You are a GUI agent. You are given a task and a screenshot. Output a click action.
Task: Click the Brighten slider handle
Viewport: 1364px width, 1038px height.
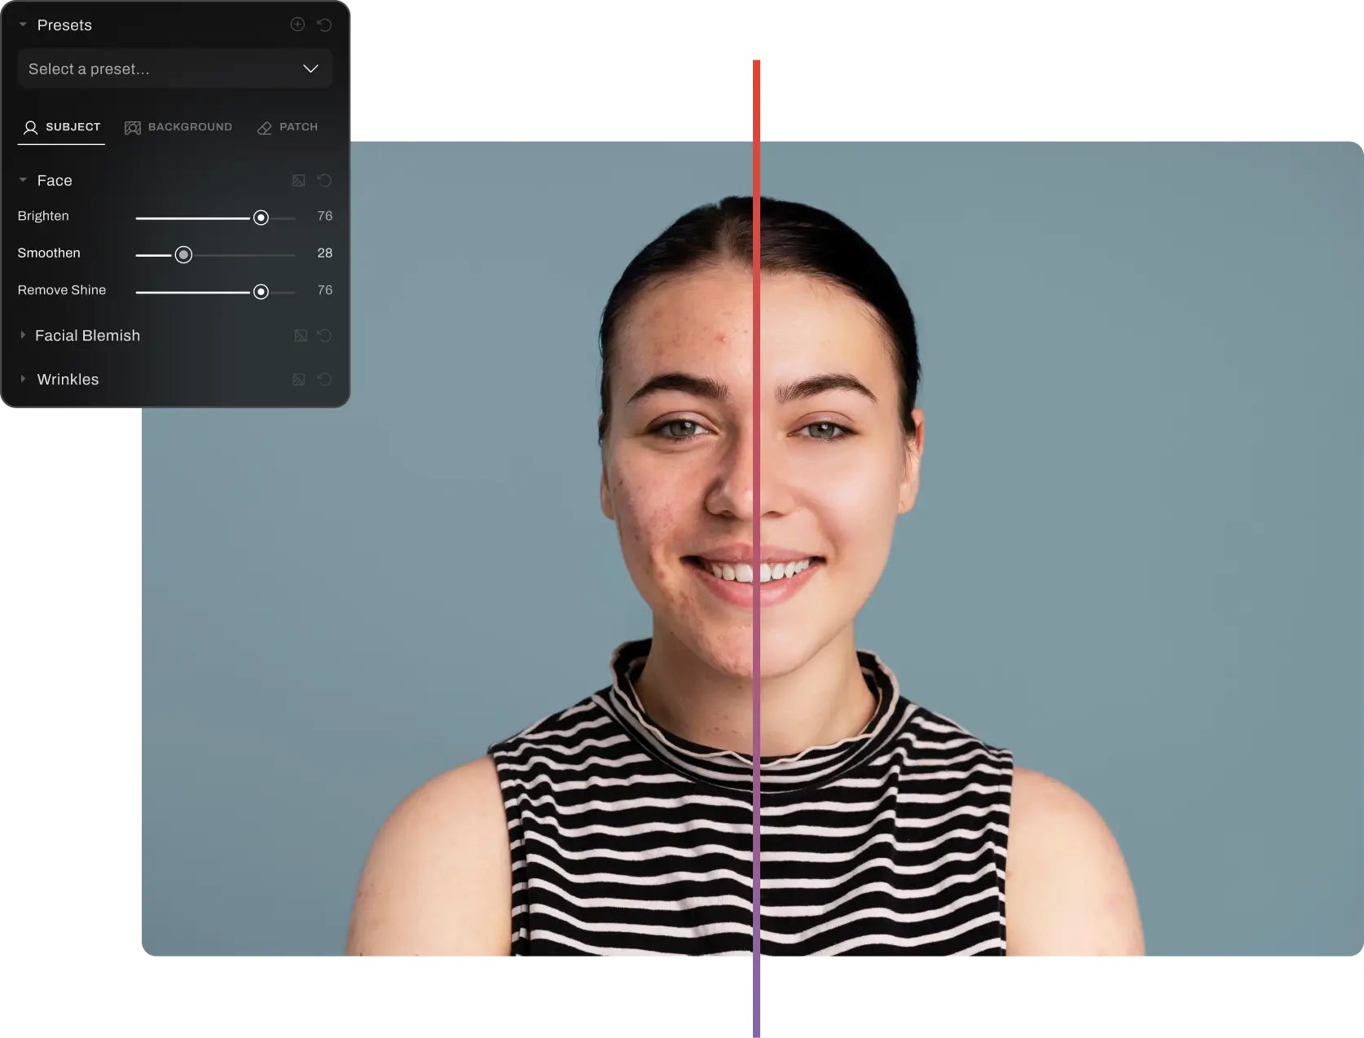261,218
